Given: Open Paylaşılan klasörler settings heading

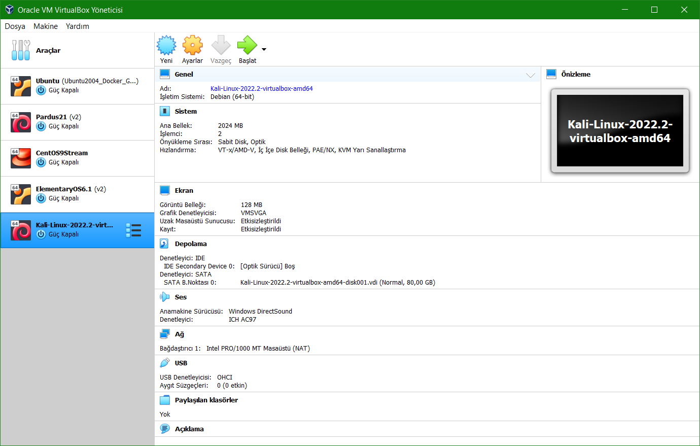Looking at the screenshot, I should pos(206,400).
